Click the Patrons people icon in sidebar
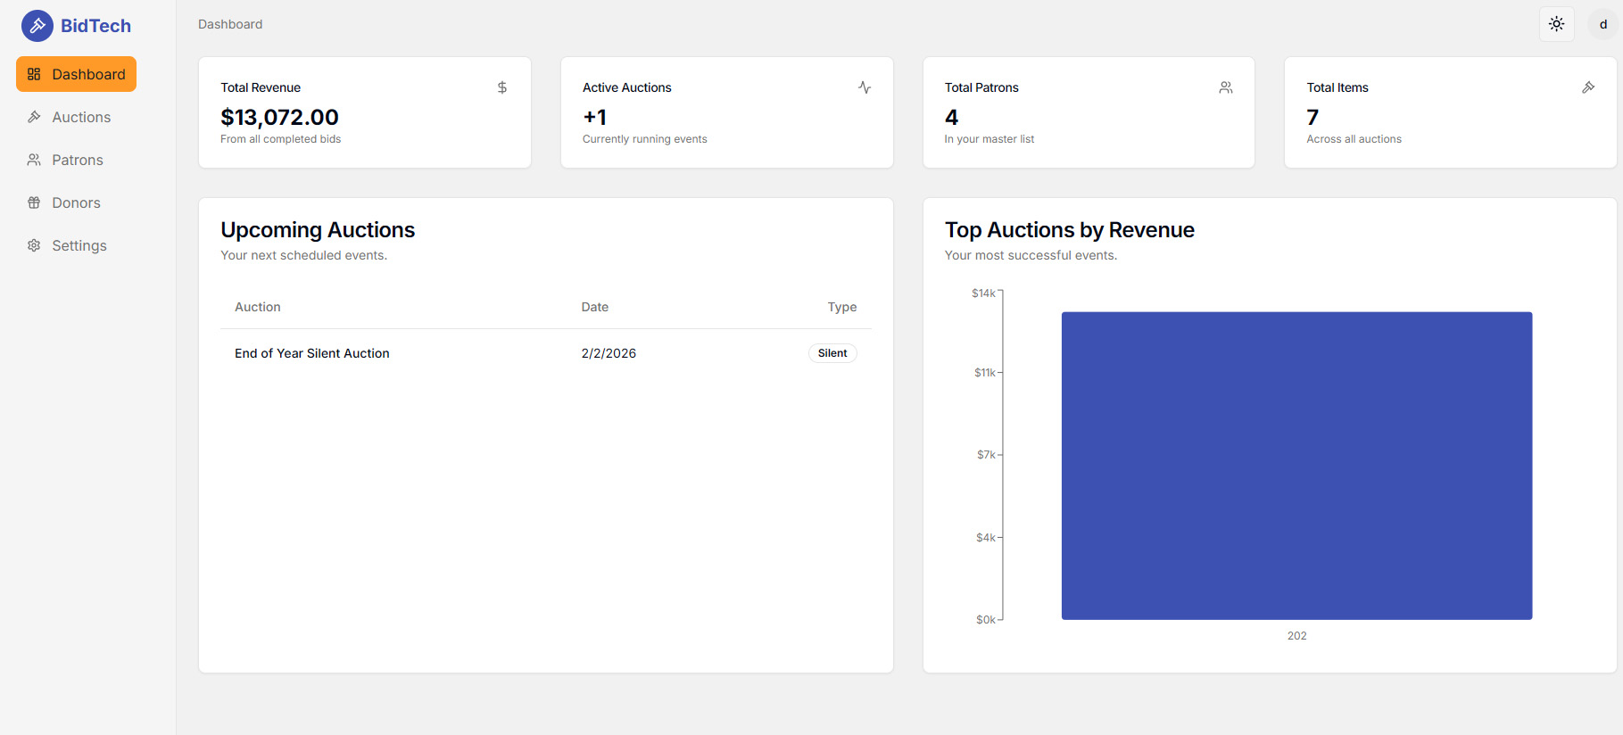This screenshot has width=1623, height=735. click(x=34, y=160)
